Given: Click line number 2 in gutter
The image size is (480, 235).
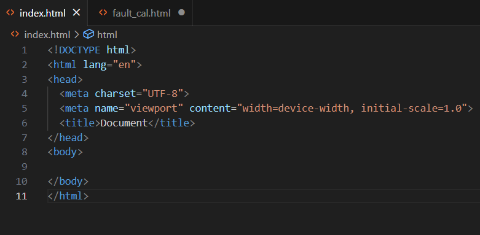Looking at the screenshot, I should click(x=24, y=65).
